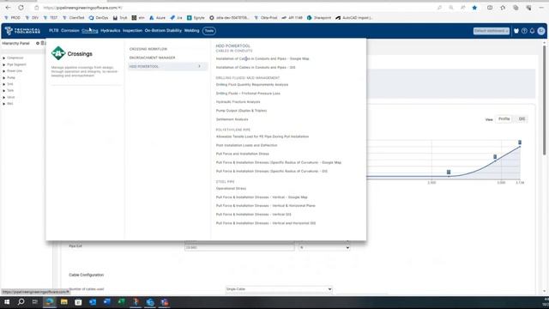Viewport: 549px width, 309px height.
Task: Open taskbar search magnifier
Action: point(21,301)
